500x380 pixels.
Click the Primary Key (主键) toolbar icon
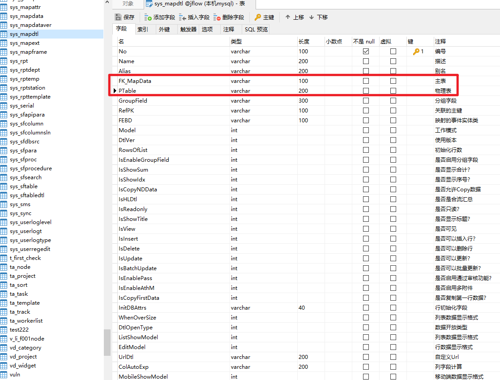(x=258, y=17)
